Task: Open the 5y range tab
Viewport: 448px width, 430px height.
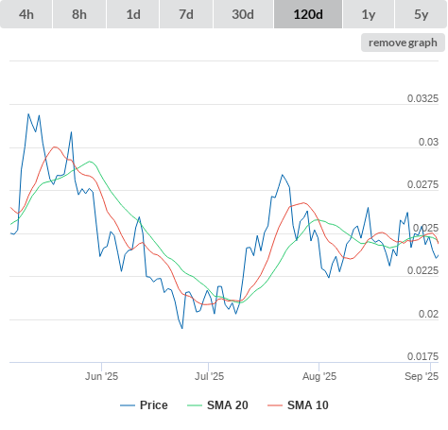Action: (x=422, y=14)
